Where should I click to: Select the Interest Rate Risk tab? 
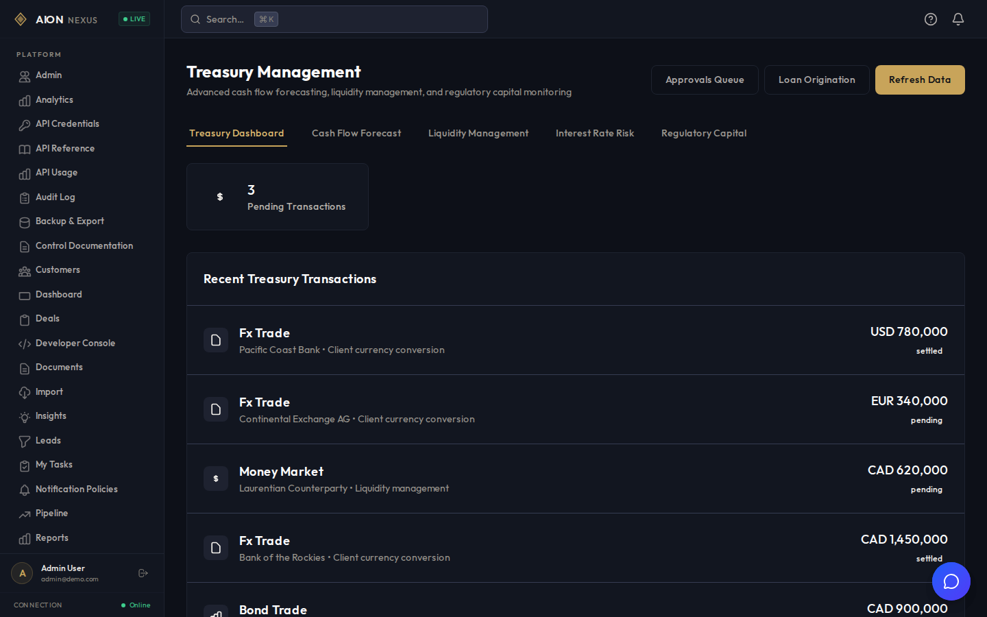coord(595,133)
